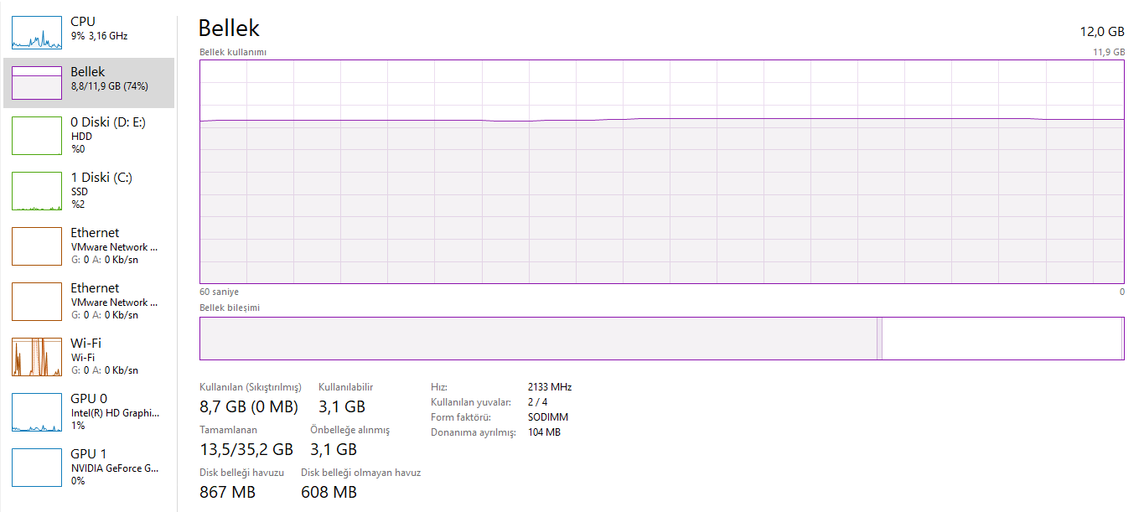Open the 1 Diski (C:) SSD entry
This screenshot has height=512, width=1144.
(x=101, y=190)
